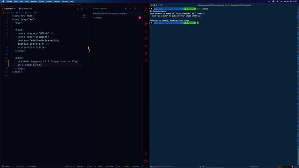Switch to the README.md tab

pyautogui.click(x=26, y=8)
